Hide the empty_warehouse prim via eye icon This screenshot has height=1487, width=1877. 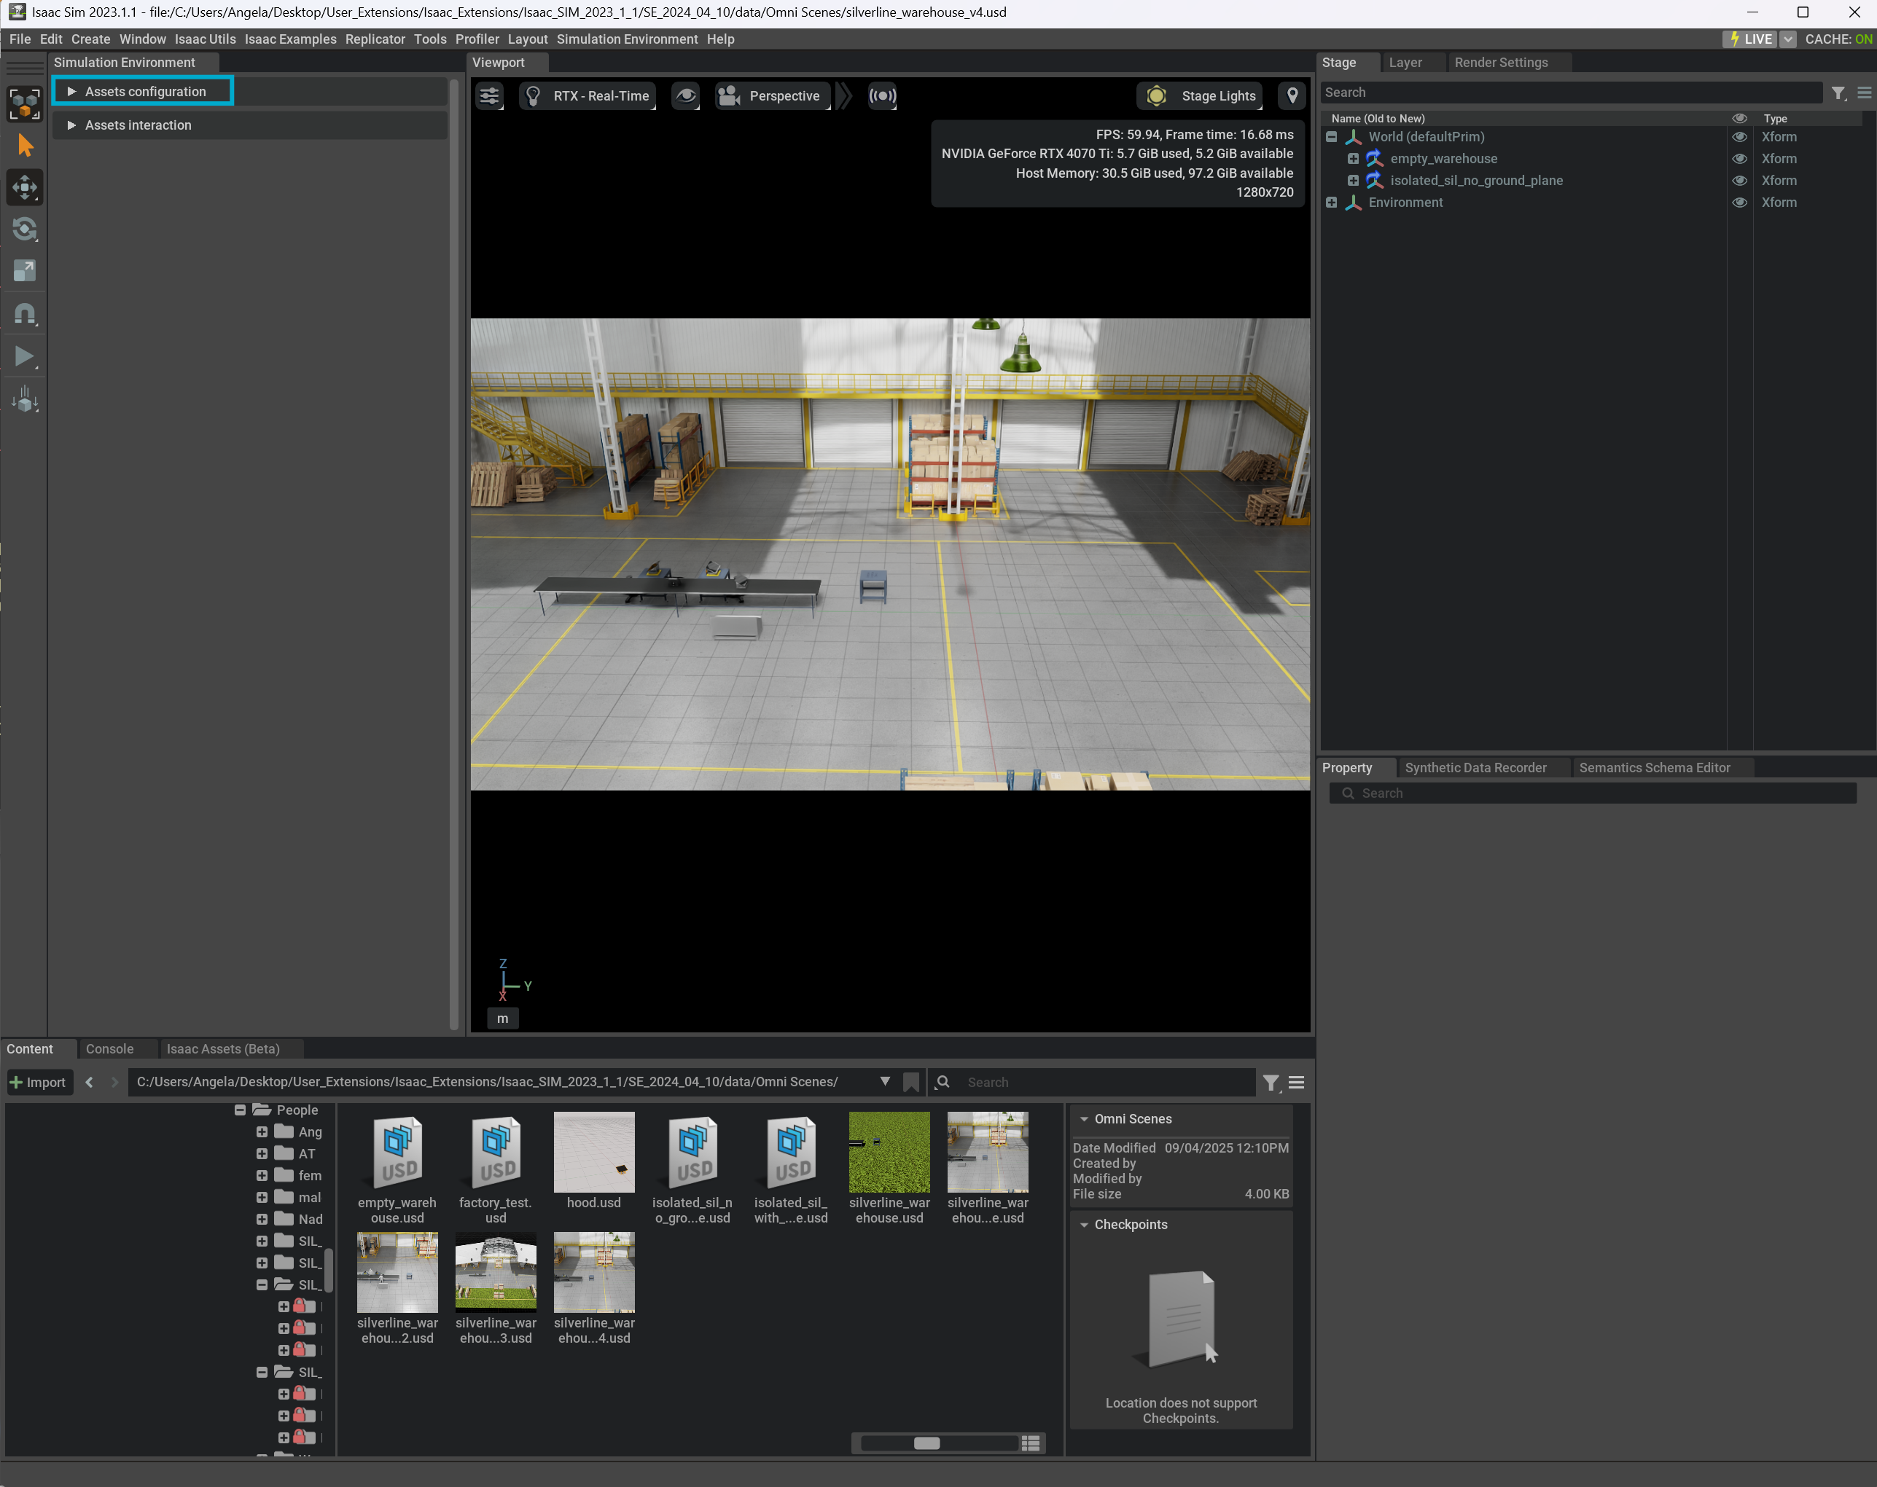[1739, 158]
